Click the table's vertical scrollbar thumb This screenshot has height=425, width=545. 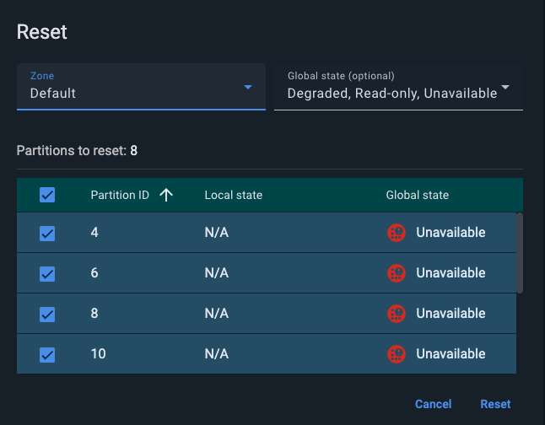520,253
